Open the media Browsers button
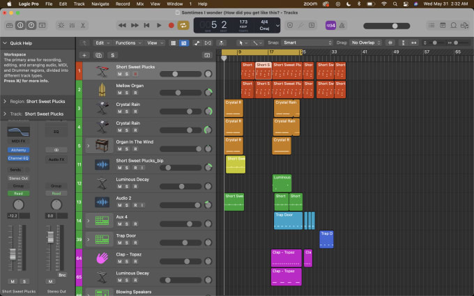This screenshot has height=296, width=474. click(x=464, y=25)
